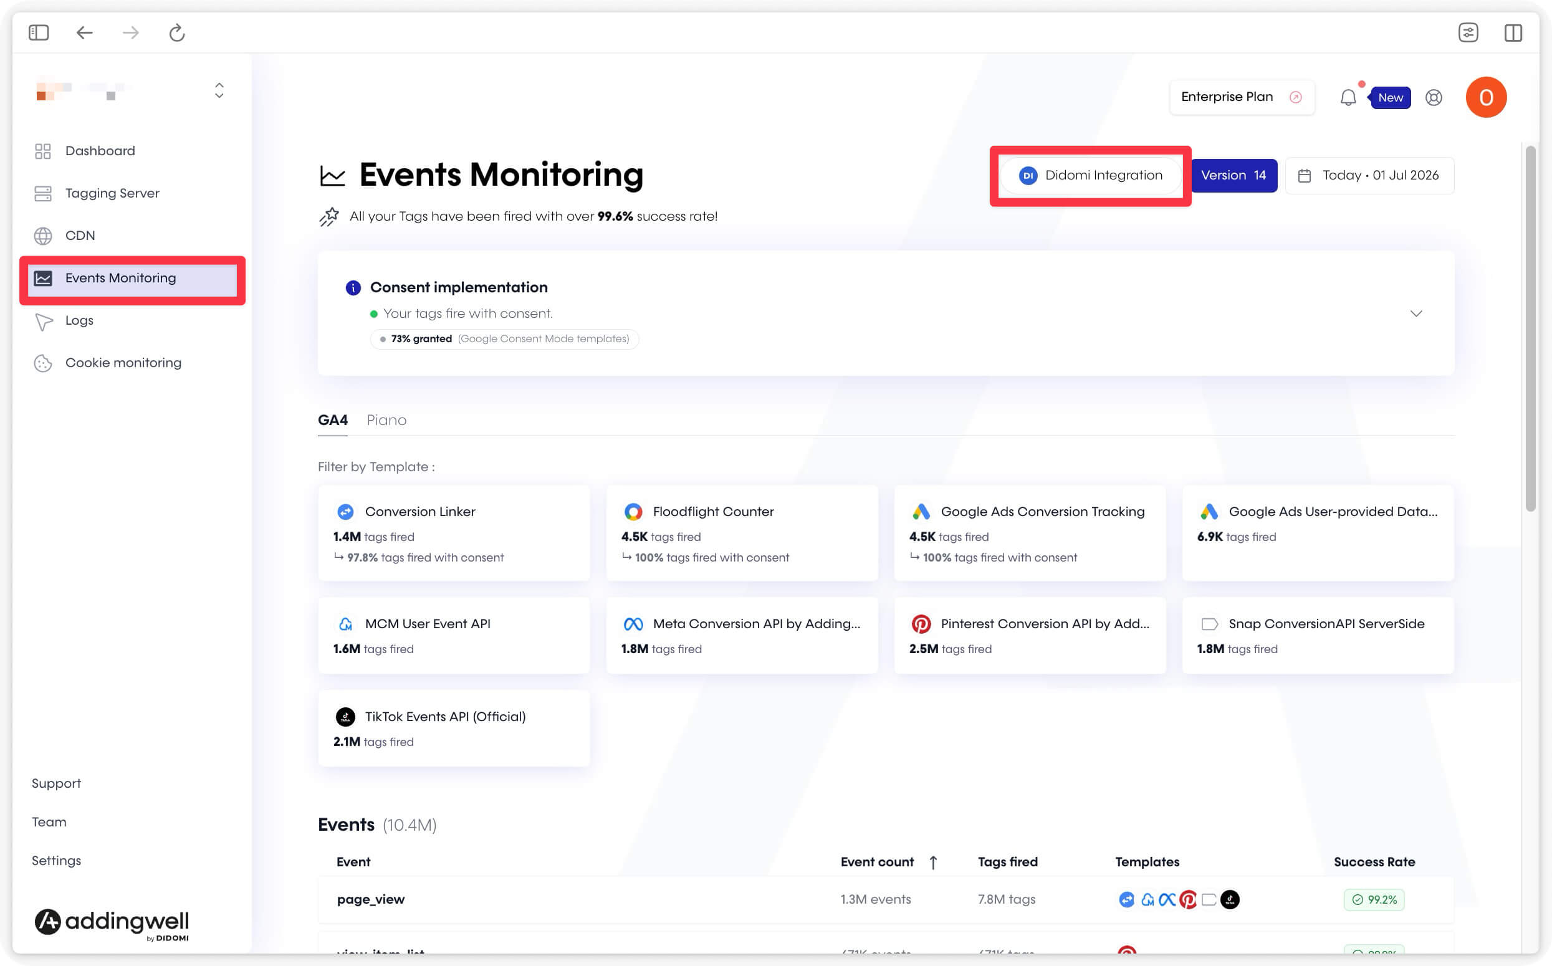1552x966 pixels.
Task: Click the 7.8M tags cell
Action: 1007,899
